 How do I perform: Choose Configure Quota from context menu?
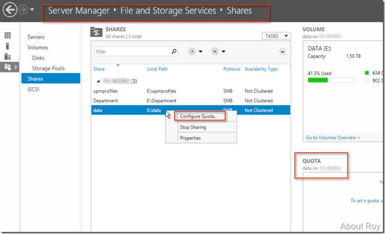pyautogui.click(x=199, y=116)
